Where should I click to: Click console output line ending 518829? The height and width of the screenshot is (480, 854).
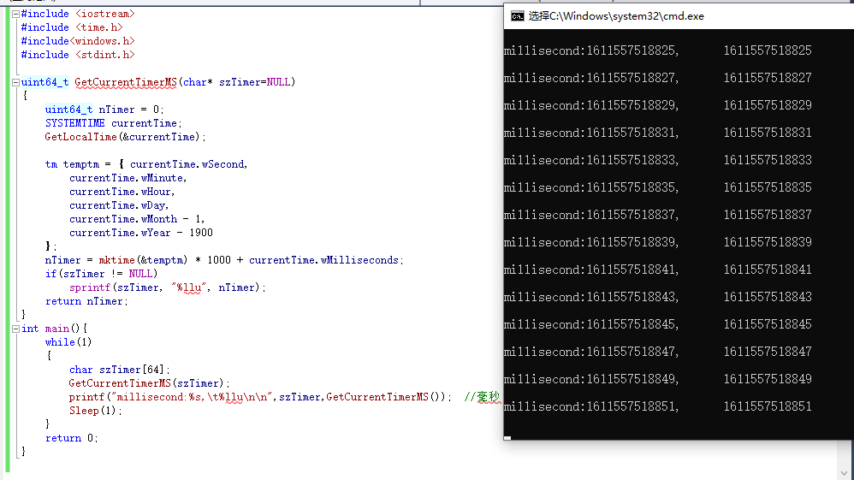pos(658,105)
